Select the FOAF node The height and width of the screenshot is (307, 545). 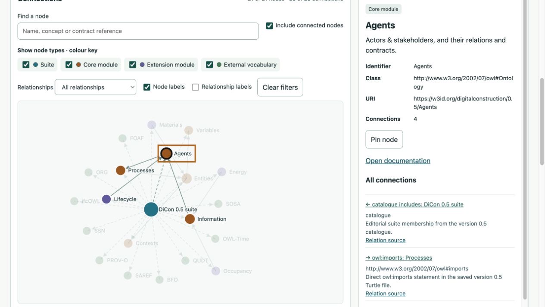pyautogui.click(x=122, y=138)
